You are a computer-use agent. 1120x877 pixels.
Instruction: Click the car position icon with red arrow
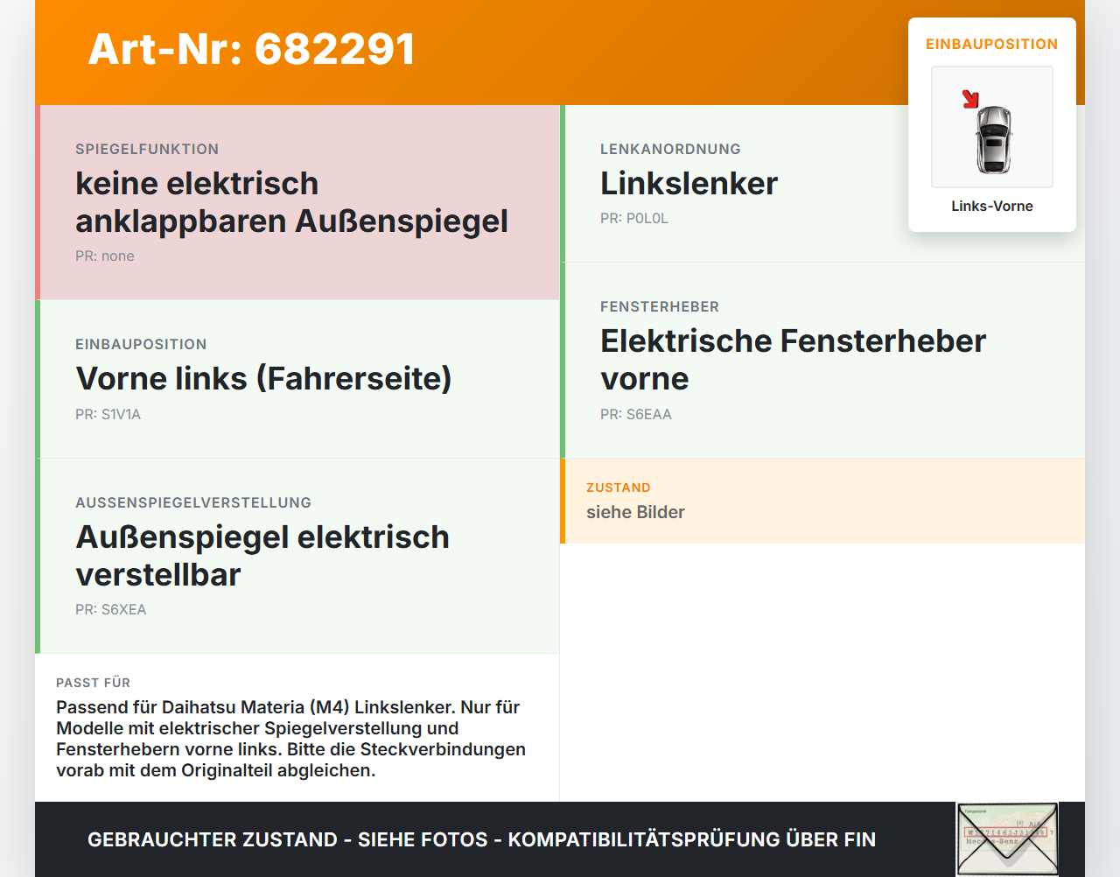pos(992,127)
